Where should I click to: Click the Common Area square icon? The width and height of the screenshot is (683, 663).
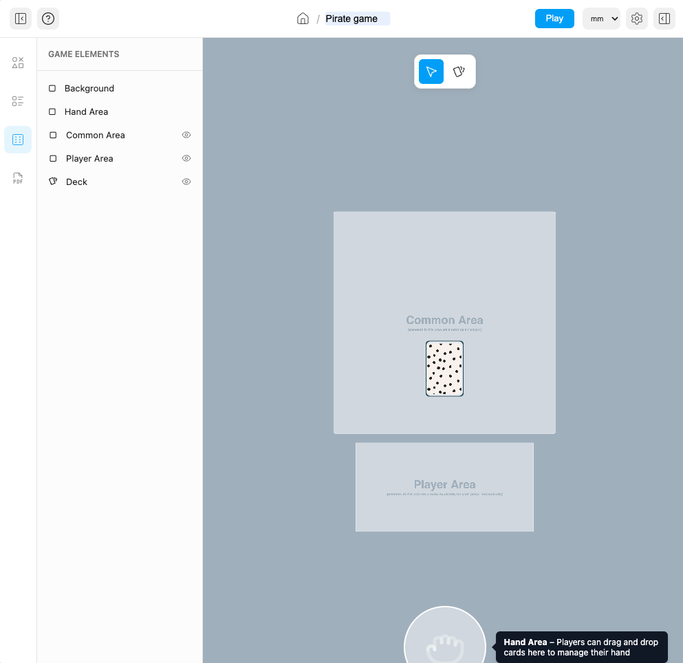tap(53, 135)
